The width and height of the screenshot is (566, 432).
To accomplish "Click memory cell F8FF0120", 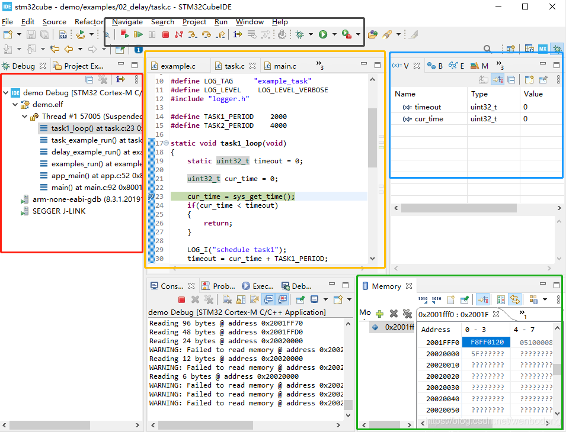I will click(x=486, y=342).
